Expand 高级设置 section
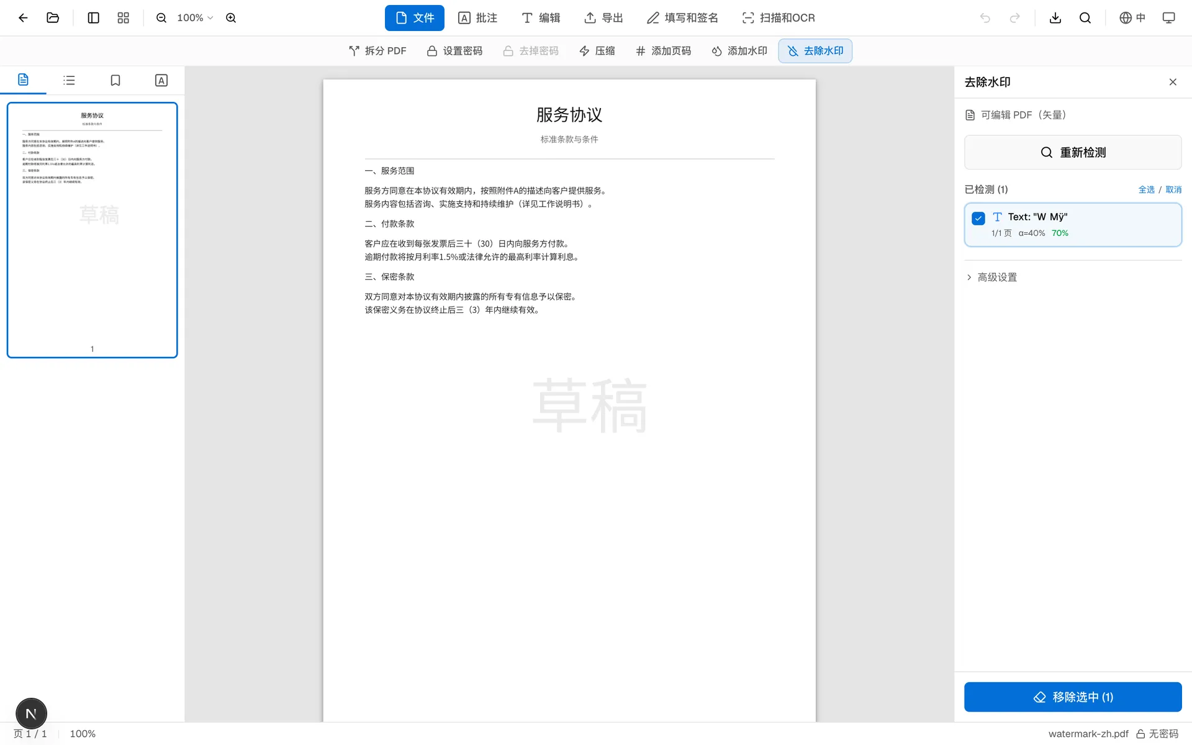1192x745 pixels. tap(991, 278)
